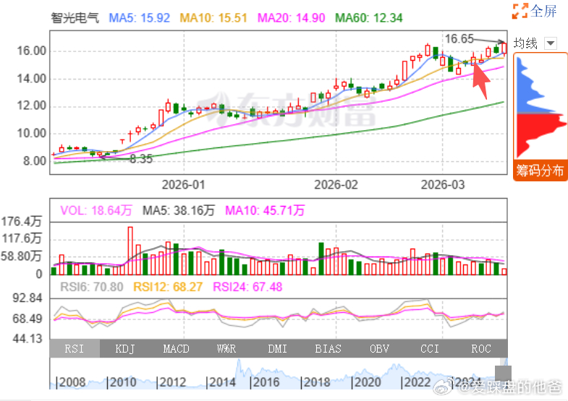Click the volume MA10: 45.71万 label
Viewport: 568px width, 401px height.
[x=265, y=210]
